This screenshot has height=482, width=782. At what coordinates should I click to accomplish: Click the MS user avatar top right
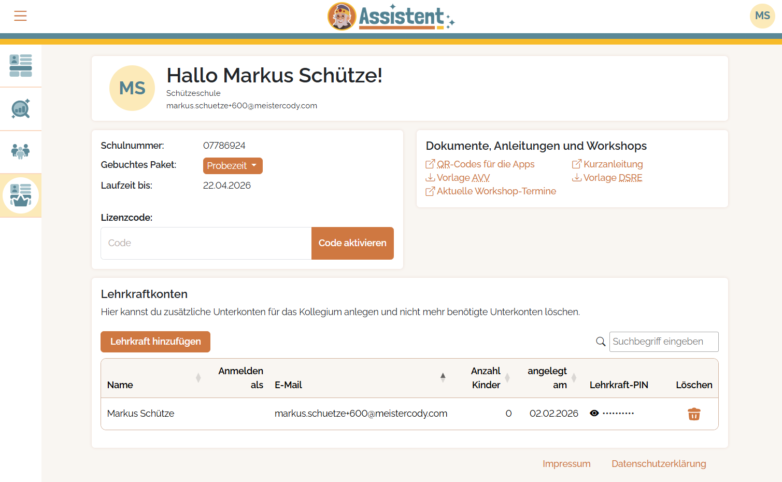tap(762, 16)
